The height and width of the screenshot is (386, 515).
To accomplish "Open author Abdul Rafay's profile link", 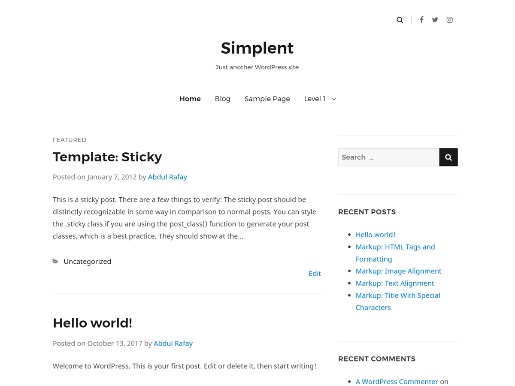I will coord(167,177).
